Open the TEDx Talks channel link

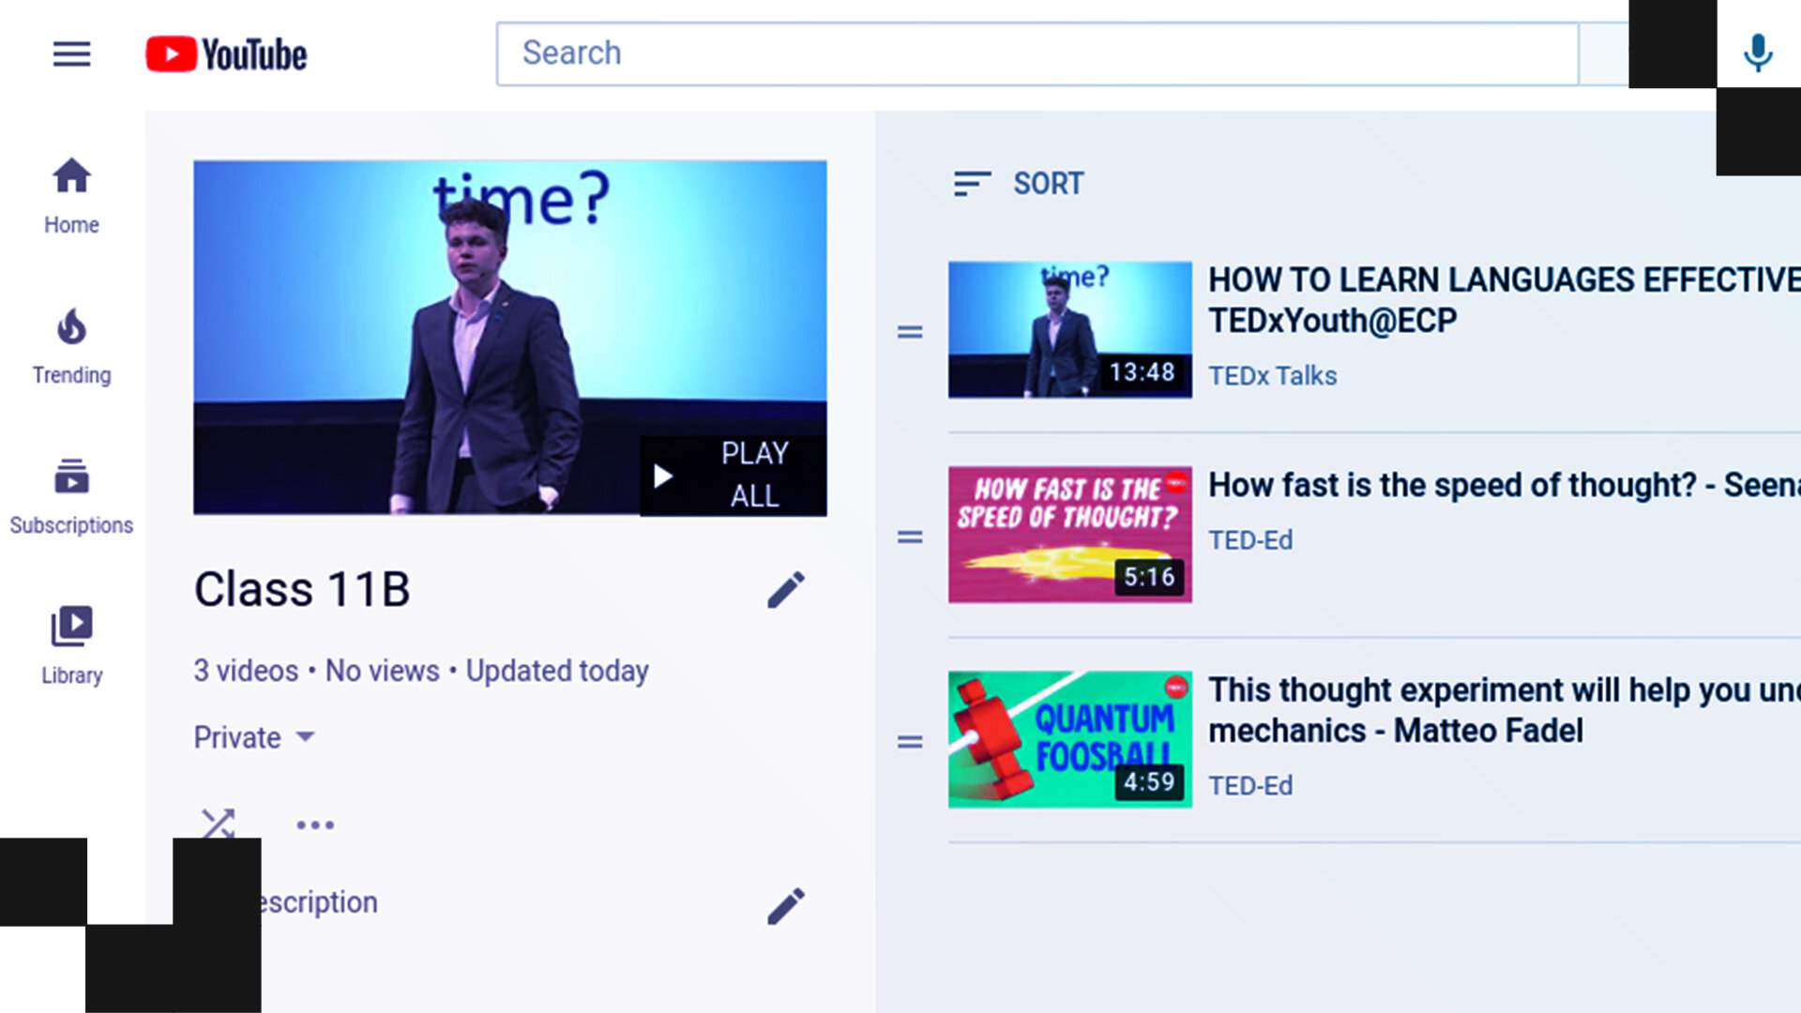[x=1272, y=375]
